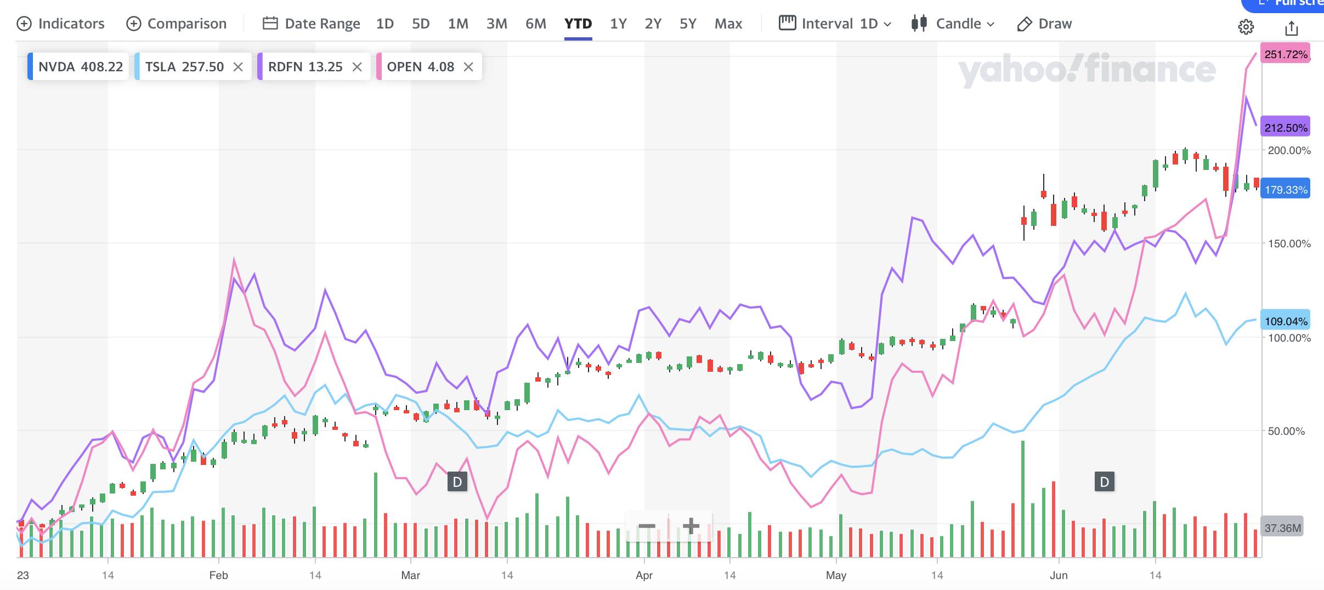Screen dimensions: 1324x590
Task: Click the 251.72% OPEN price label
Action: pyautogui.click(x=1286, y=54)
